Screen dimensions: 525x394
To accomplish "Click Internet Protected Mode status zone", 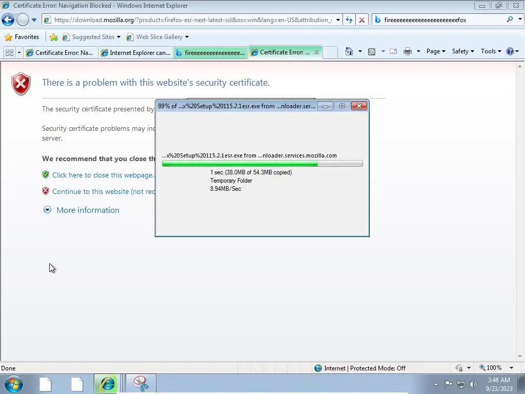I will (x=360, y=368).
